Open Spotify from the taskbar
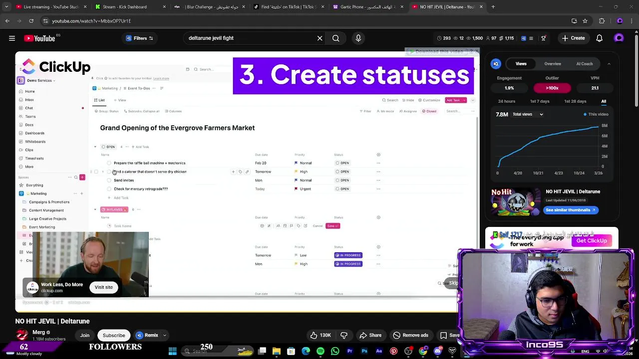The width and height of the screenshot is (639, 359). click(x=320, y=351)
